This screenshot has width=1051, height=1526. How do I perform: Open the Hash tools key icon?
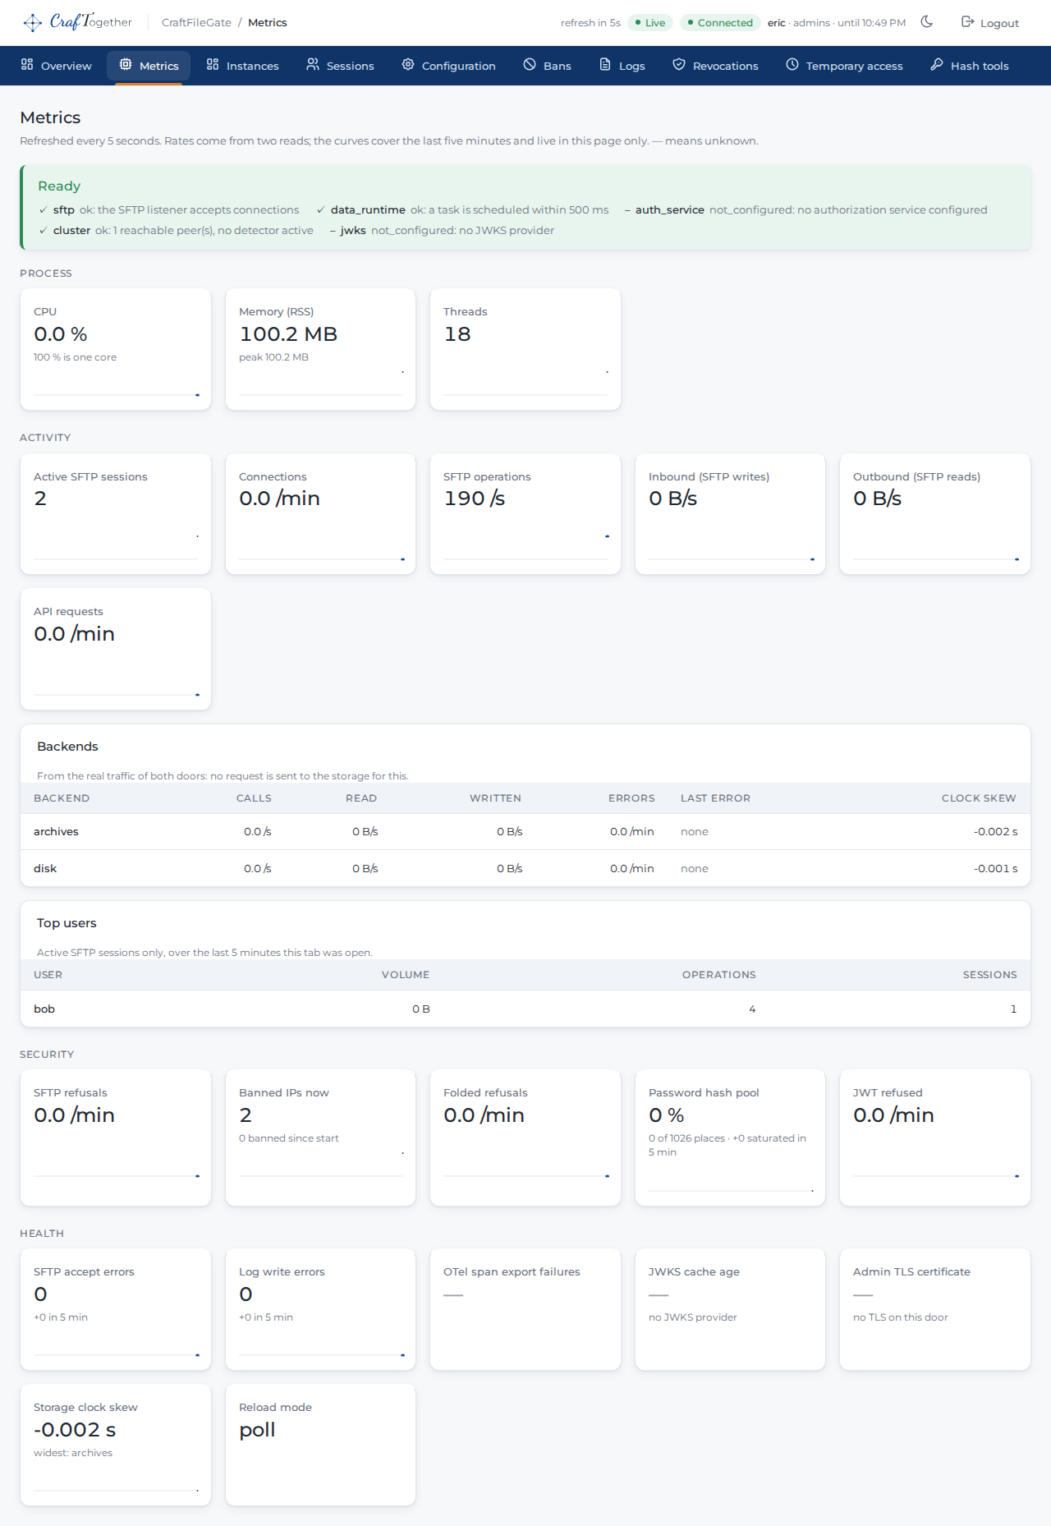coord(937,65)
